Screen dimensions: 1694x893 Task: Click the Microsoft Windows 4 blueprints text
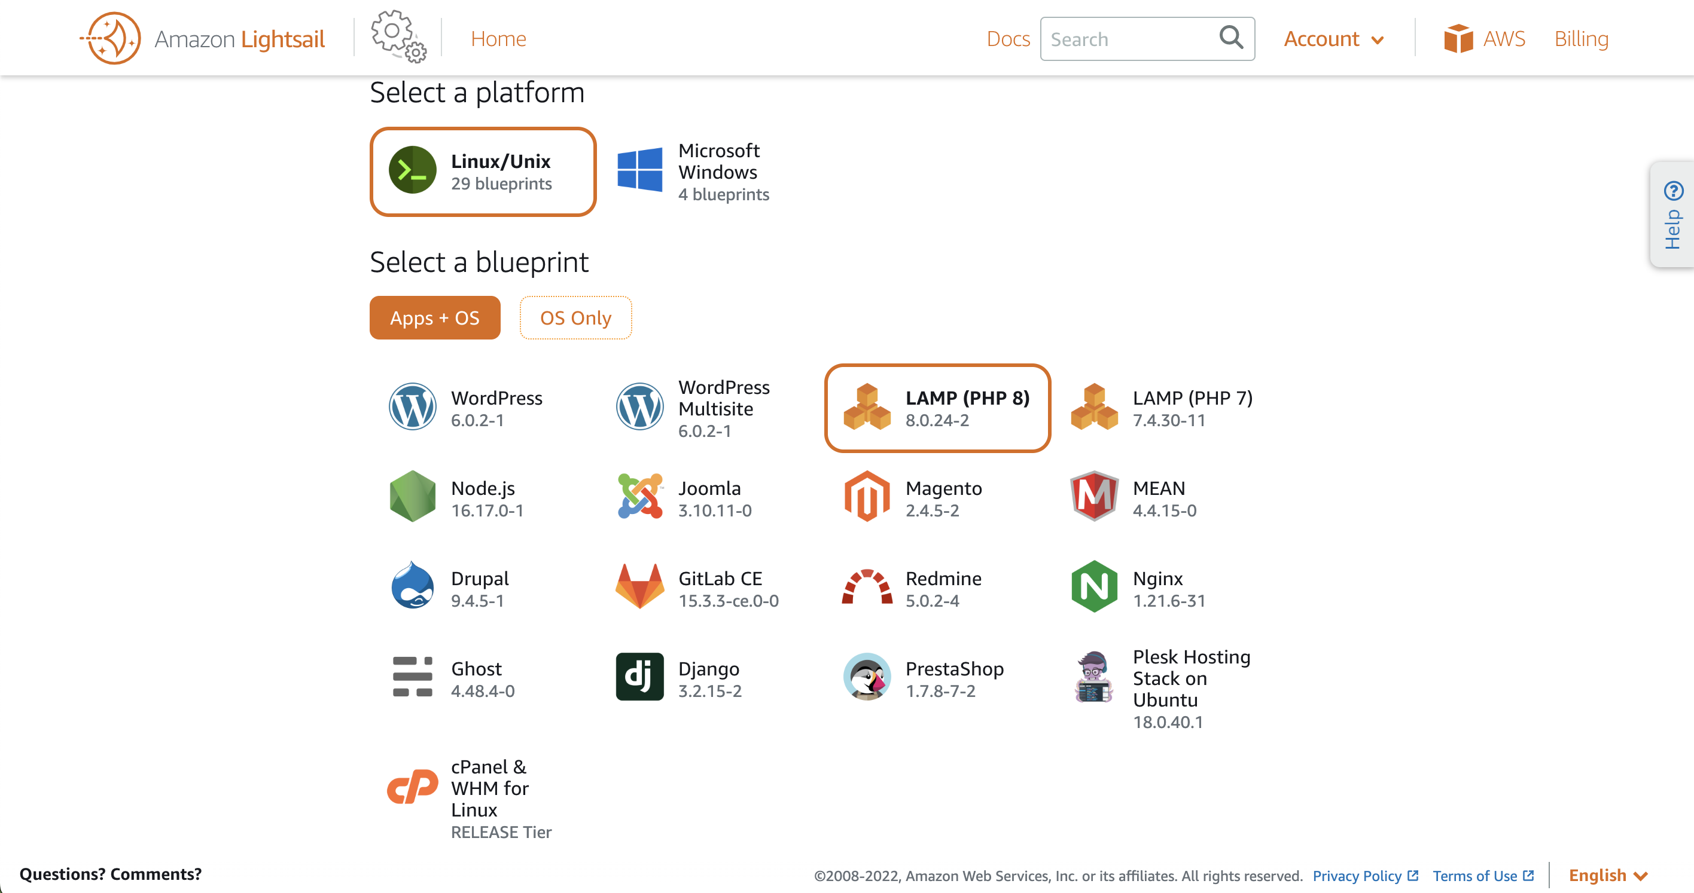click(723, 172)
